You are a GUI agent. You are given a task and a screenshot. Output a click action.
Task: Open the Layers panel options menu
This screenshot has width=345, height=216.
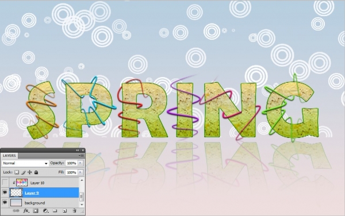click(82, 156)
